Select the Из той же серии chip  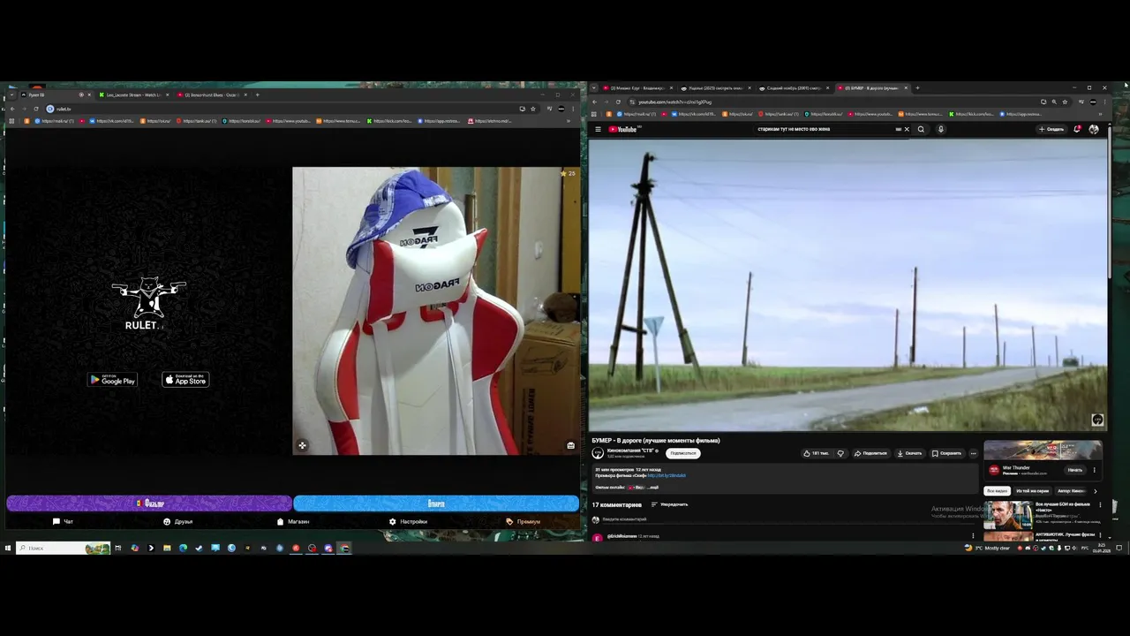click(x=1032, y=490)
